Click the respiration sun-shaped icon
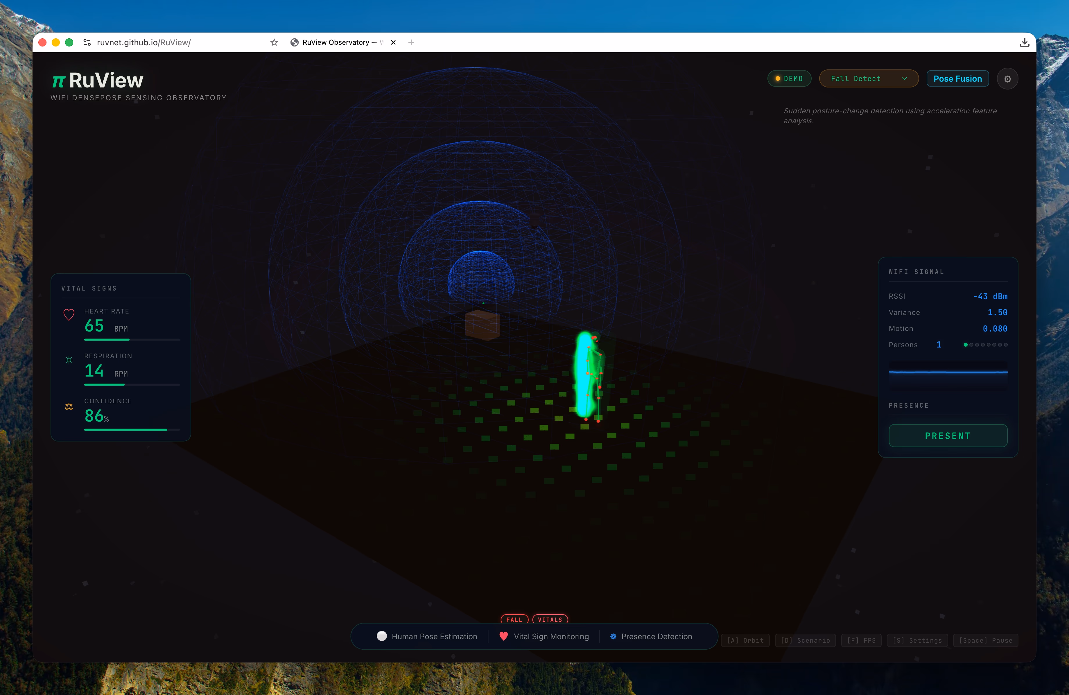This screenshot has width=1069, height=695. point(69,360)
